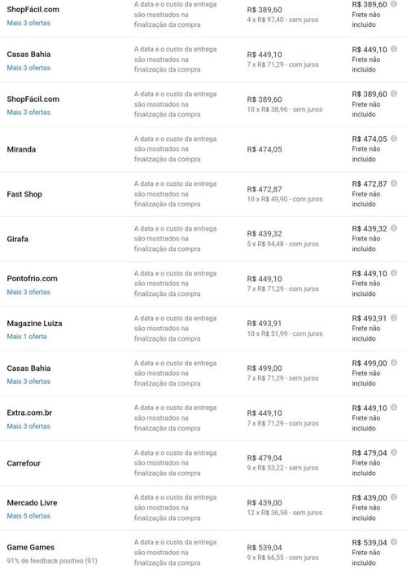Open the Miranda store offer

click(21, 149)
